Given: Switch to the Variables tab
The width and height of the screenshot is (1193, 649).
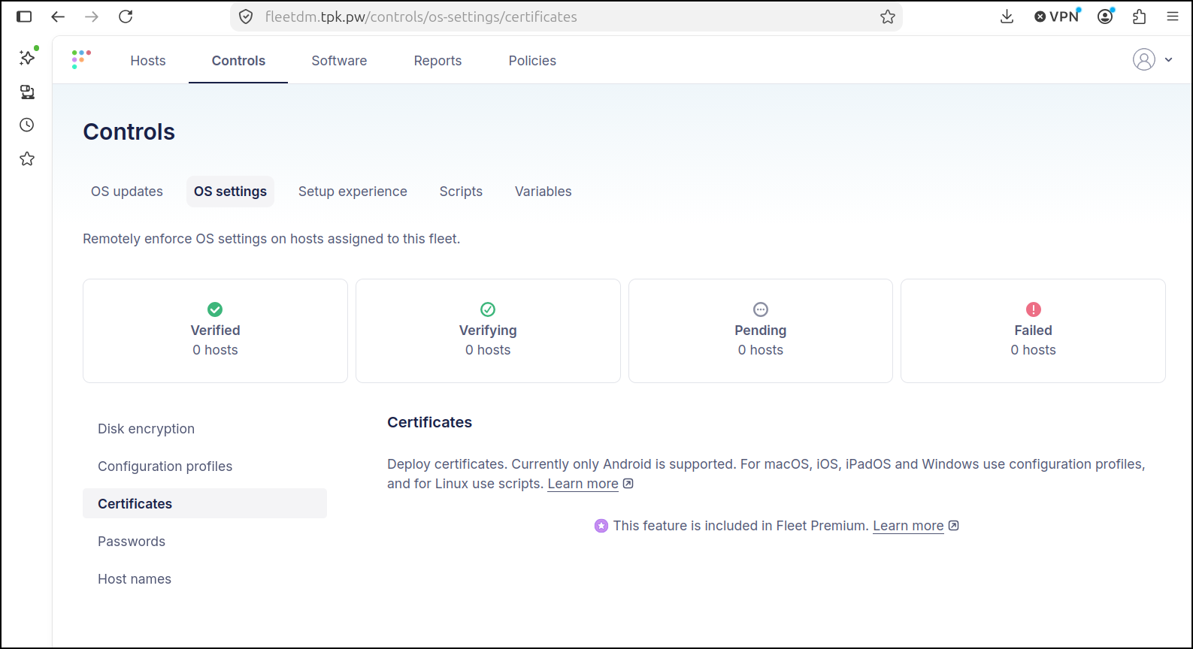Looking at the screenshot, I should (543, 192).
